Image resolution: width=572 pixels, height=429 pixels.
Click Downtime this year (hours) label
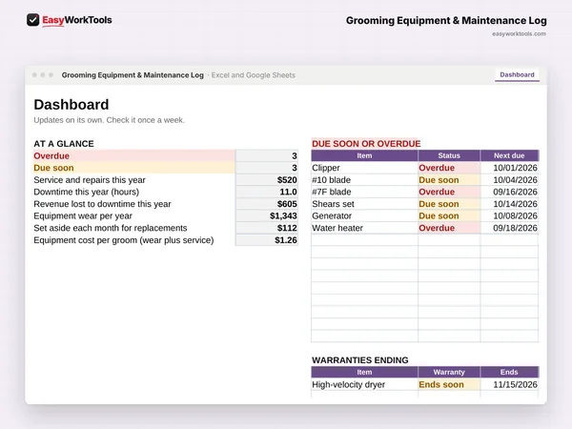[86, 192]
